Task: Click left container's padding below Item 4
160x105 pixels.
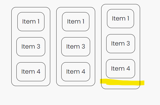Action: pos(31,83)
